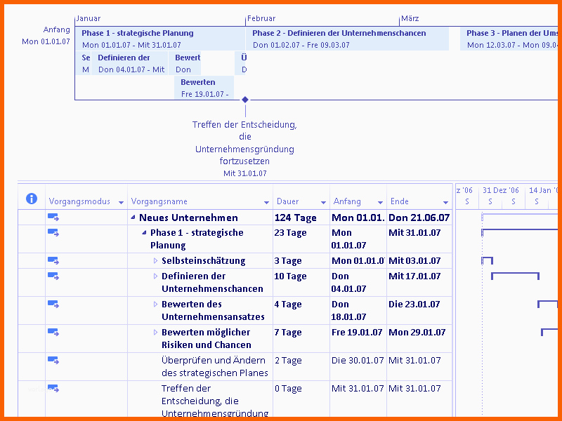Click the '0 Tage' duration cell
This screenshot has height=421, width=562.
[x=301, y=399]
